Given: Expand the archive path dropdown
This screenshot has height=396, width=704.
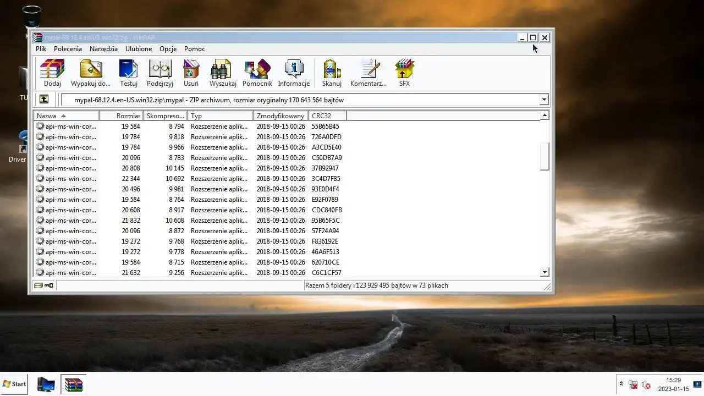Looking at the screenshot, I should (x=544, y=100).
